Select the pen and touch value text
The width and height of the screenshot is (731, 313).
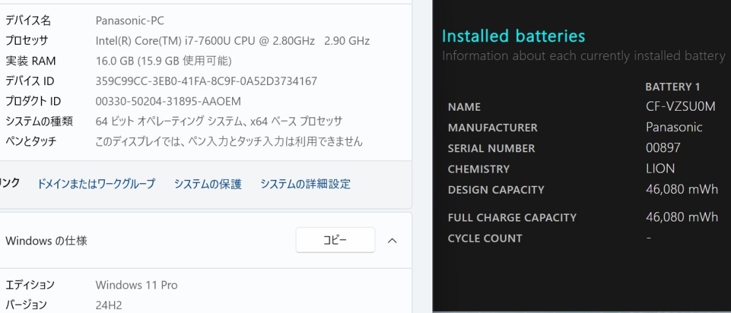pos(229,141)
